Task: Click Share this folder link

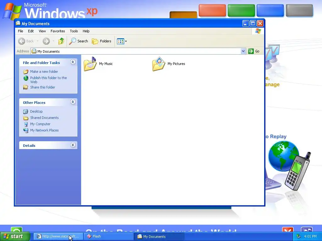Action: click(x=42, y=87)
